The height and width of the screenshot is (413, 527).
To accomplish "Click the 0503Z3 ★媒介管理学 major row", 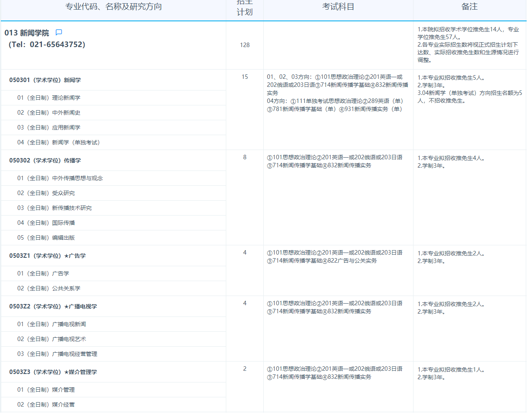I will [53, 372].
